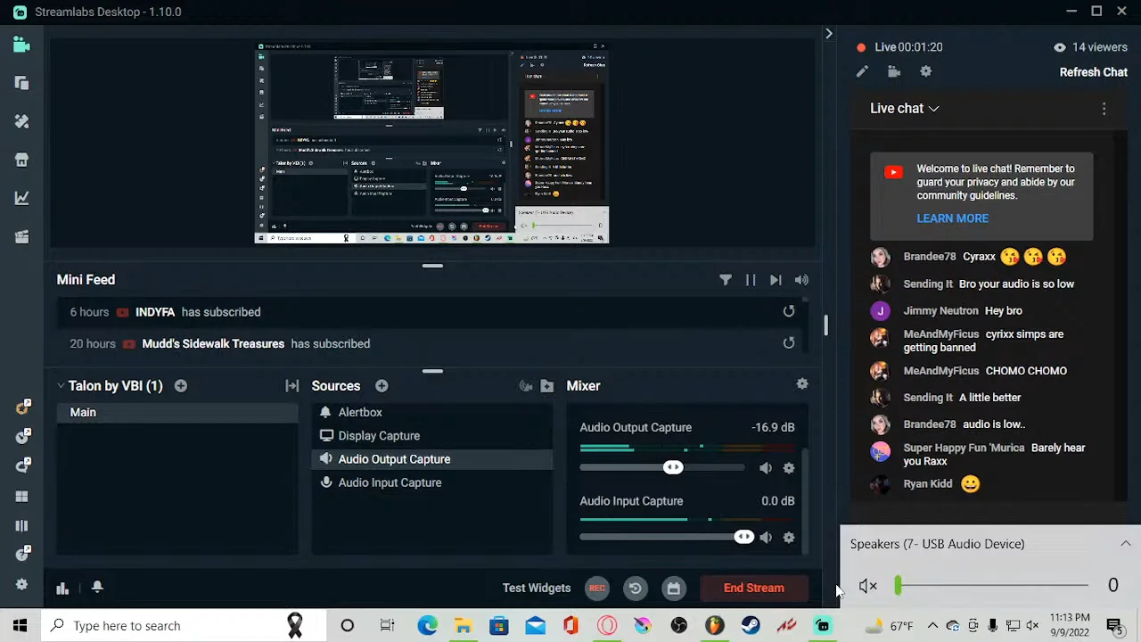Click the Audio Output Capture volume slider
Viewport: 1141px width, 642px height.
point(673,466)
